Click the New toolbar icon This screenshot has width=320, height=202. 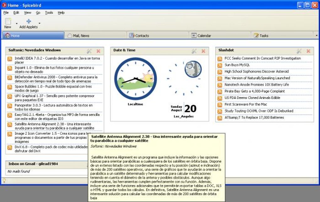[8, 21]
